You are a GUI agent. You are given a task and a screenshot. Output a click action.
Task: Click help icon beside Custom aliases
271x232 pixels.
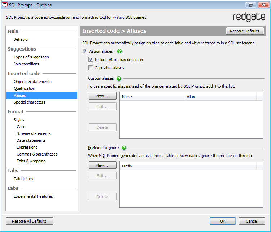[x=119, y=79]
